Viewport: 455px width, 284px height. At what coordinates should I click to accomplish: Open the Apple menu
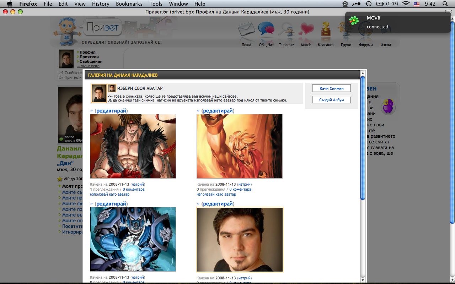click(10, 4)
